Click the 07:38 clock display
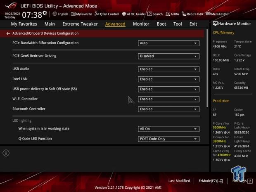The width and height of the screenshot is (256, 192). pos(32,15)
